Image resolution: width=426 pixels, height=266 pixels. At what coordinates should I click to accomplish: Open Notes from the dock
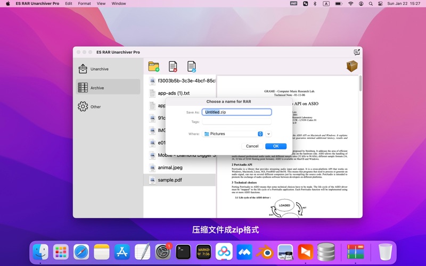click(x=102, y=252)
